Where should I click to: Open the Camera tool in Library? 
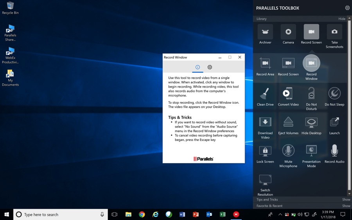tap(288, 32)
